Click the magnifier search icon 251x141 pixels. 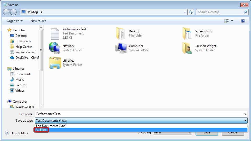[x=245, y=12]
